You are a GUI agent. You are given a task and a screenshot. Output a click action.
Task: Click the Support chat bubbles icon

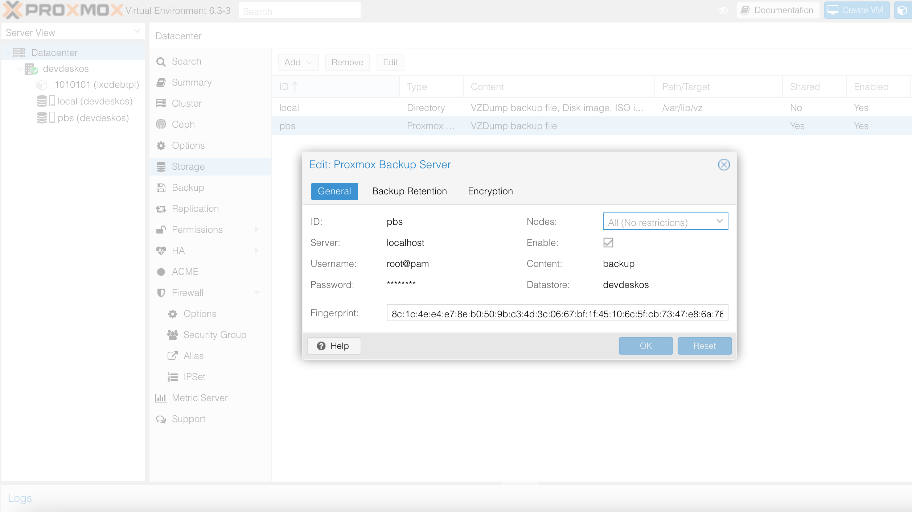tap(161, 419)
